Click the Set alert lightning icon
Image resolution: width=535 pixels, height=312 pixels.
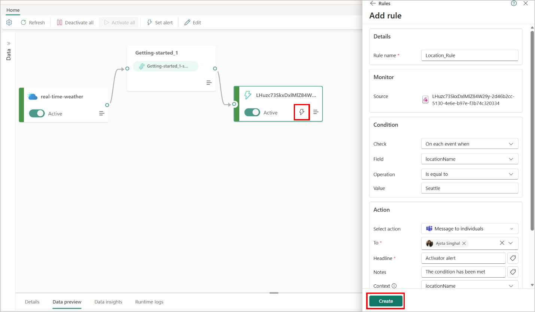[x=149, y=22]
